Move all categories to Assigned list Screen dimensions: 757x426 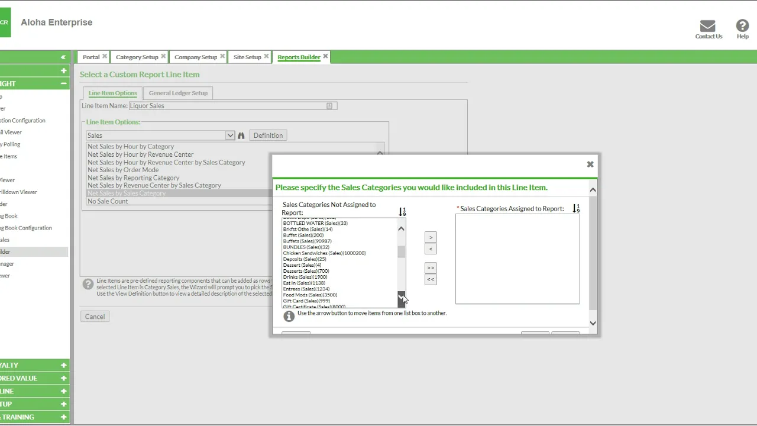pos(431,268)
